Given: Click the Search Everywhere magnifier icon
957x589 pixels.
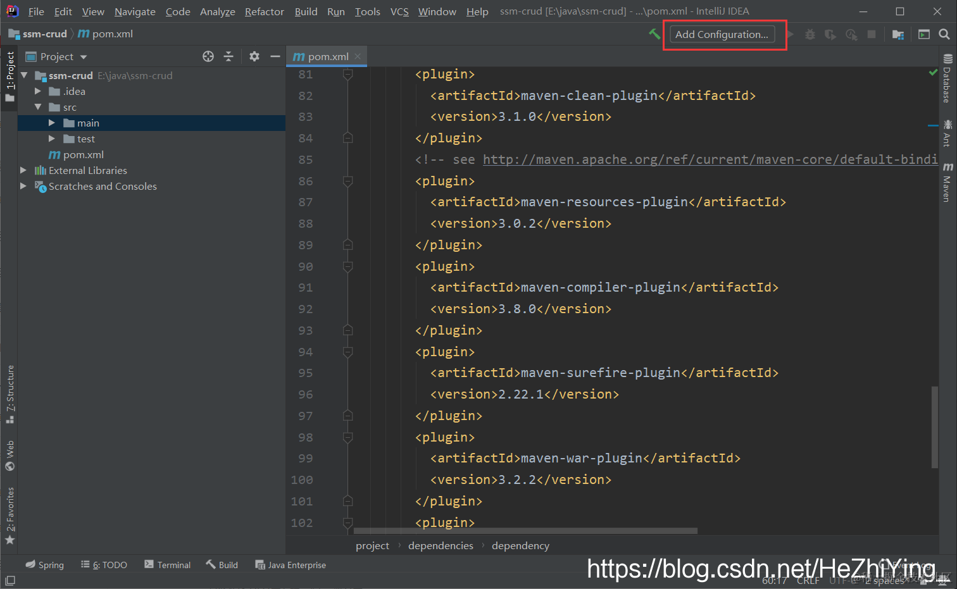Looking at the screenshot, I should 944,34.
